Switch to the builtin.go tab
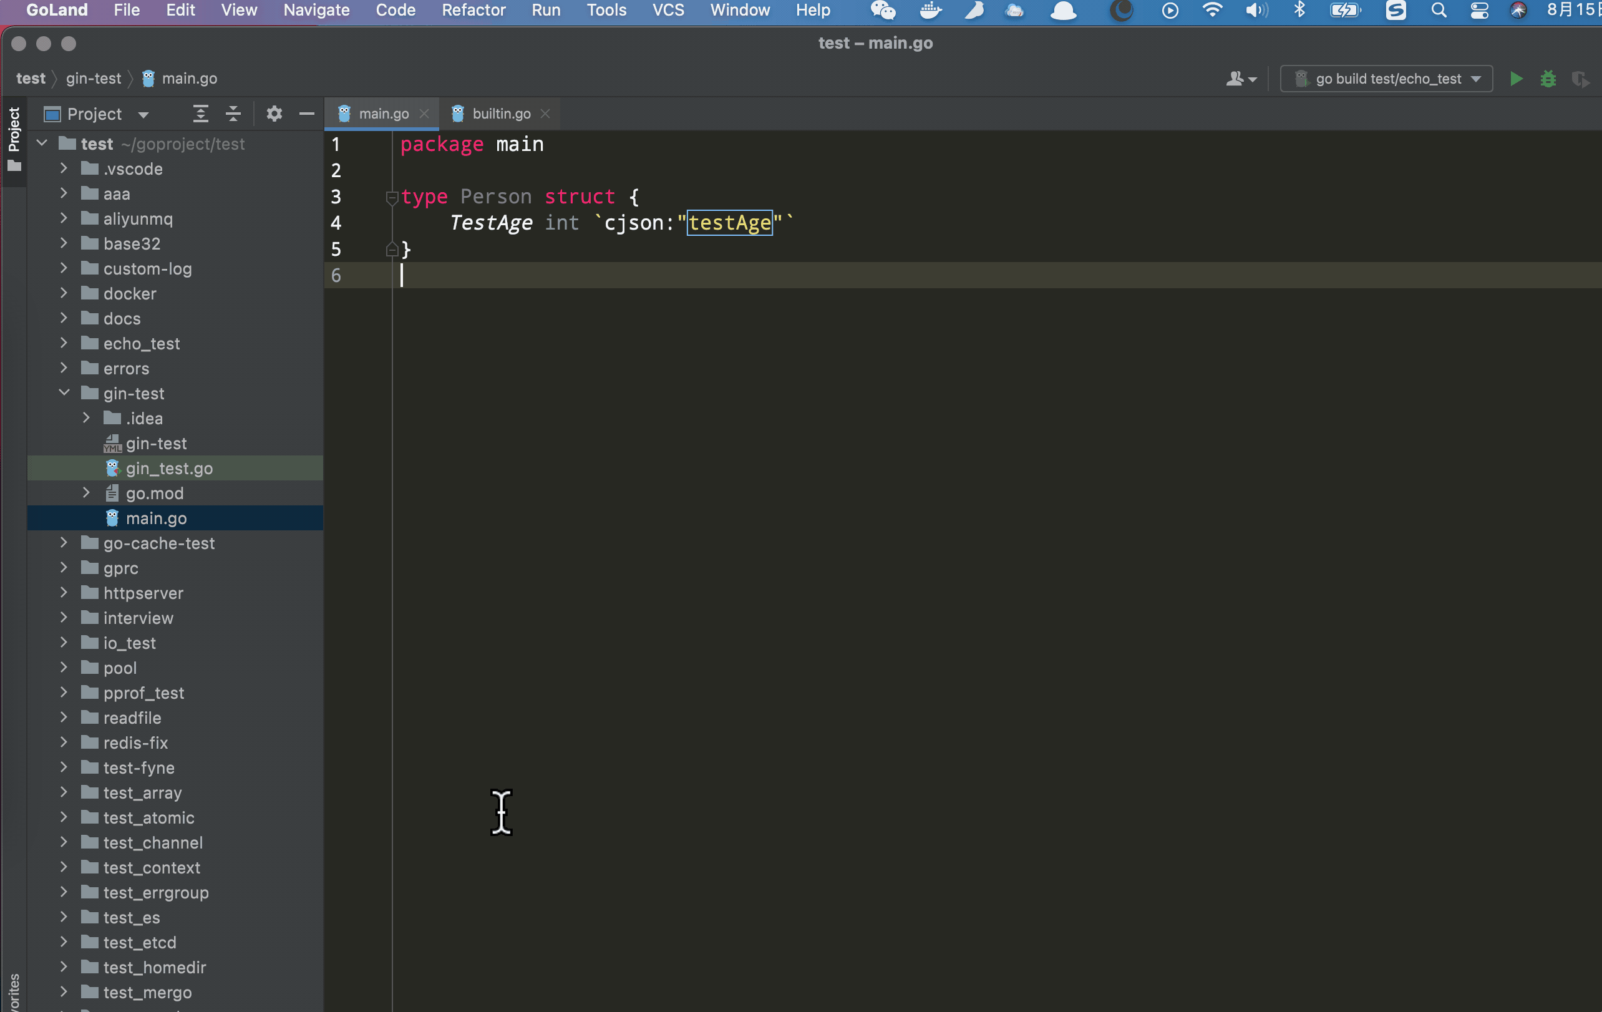Image resolution: width=1602 pixels, height=1012 pixels. 502,113
